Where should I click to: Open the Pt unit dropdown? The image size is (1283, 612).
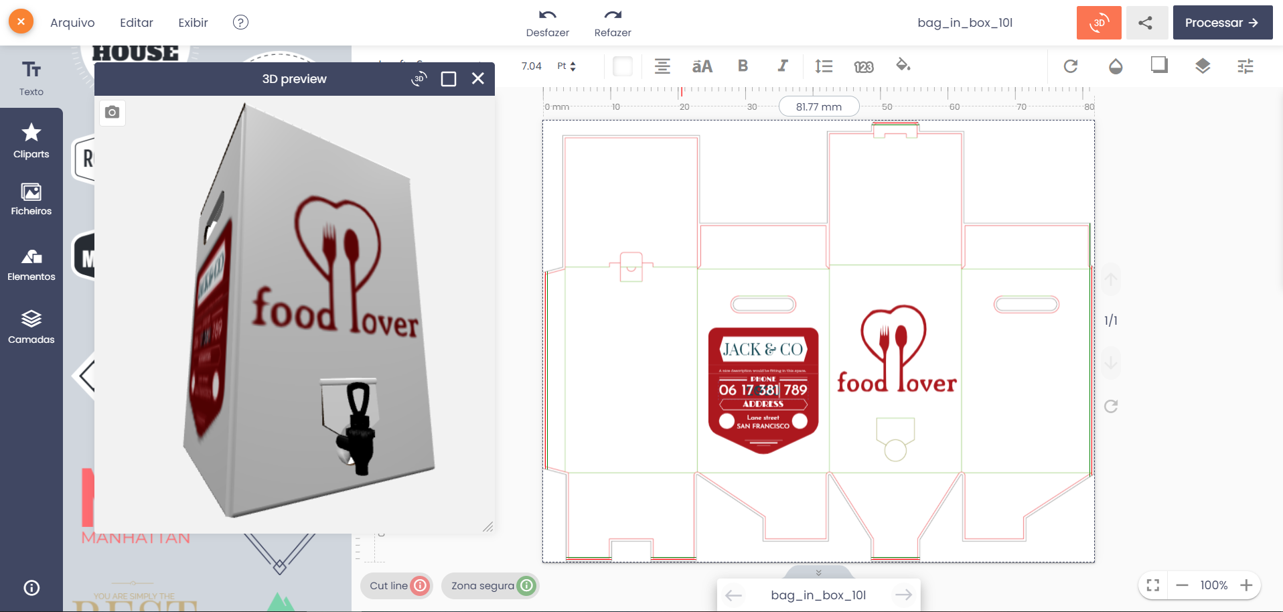coord(567,66)
